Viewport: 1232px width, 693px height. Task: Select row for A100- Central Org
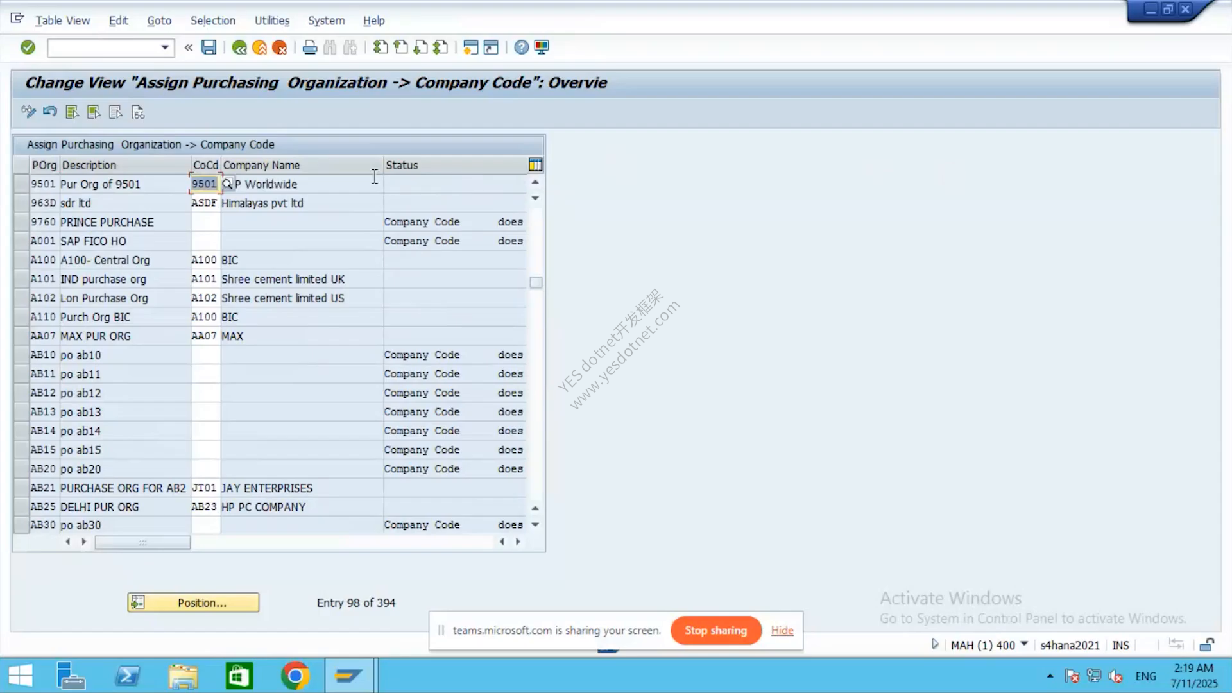click(22, 260)
